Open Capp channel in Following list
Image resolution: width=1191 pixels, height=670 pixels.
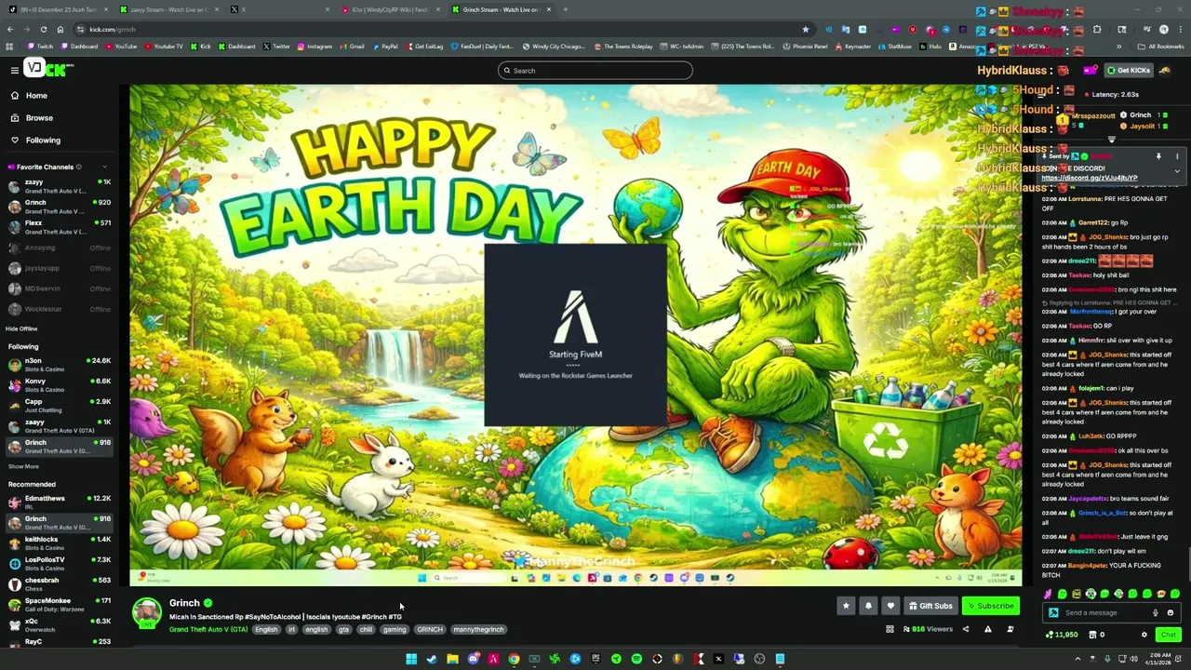(60, 405)
